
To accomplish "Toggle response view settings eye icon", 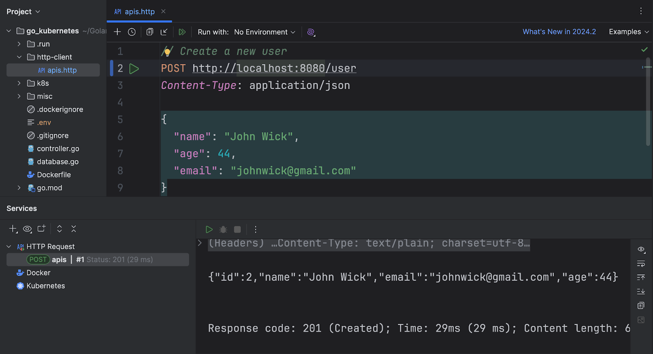I will click(x=641, y=249).
